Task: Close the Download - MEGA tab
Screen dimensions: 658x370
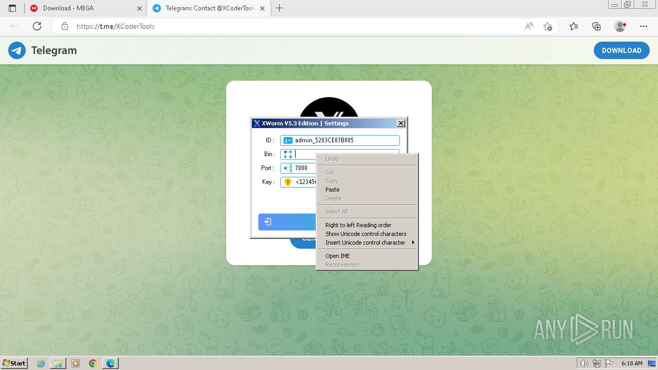Action: coord(139,8)
